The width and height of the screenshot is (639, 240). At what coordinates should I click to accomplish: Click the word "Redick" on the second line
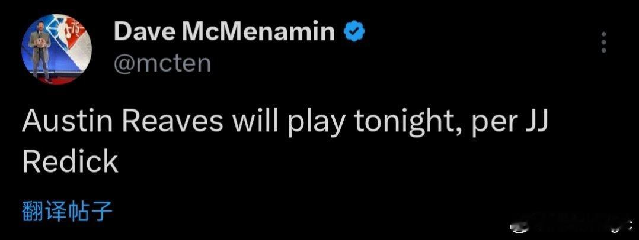click(70, 161)
